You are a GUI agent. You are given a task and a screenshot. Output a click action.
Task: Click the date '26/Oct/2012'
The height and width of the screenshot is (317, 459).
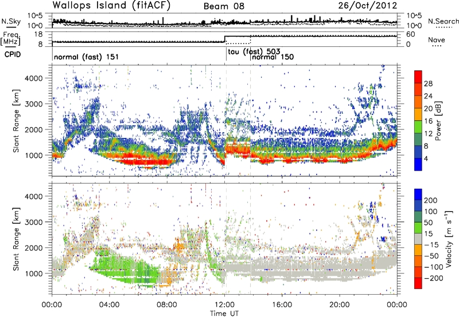click(368, 6)
